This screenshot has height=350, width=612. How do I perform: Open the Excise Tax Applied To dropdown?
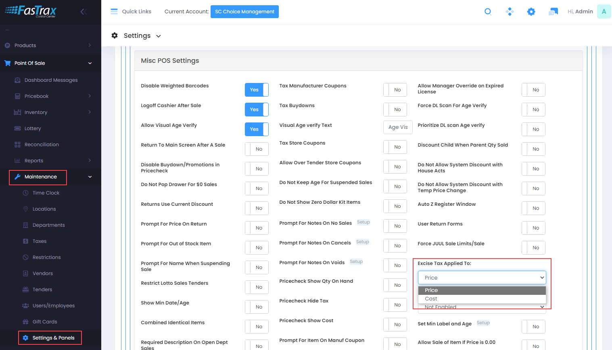click(x=482, y=278)
